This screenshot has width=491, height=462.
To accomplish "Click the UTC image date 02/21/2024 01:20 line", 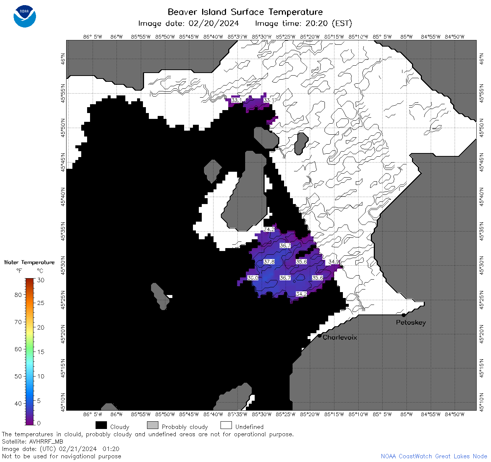I will tap(61, 449).
